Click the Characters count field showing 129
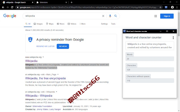This screenshot has width=180, height=112. pos(150,70)
